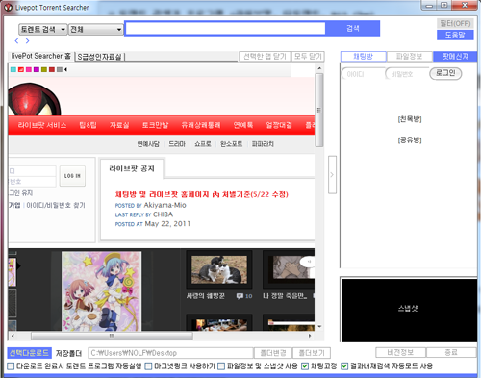The height and width of the screenshot is (378, 481).
Task: Open the 토렌트 검색 dropdown
Action: pos(43,30)
